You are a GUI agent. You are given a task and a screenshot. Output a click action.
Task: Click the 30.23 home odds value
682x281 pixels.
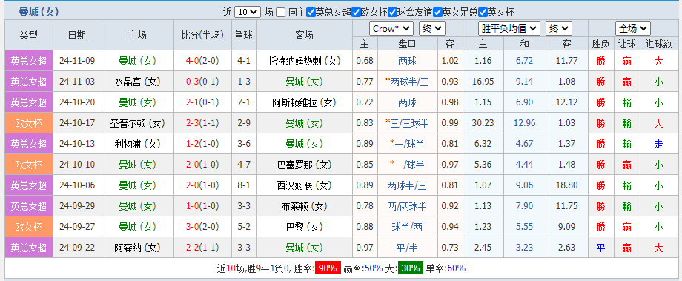pyautogui.click(x=483, y=123)
